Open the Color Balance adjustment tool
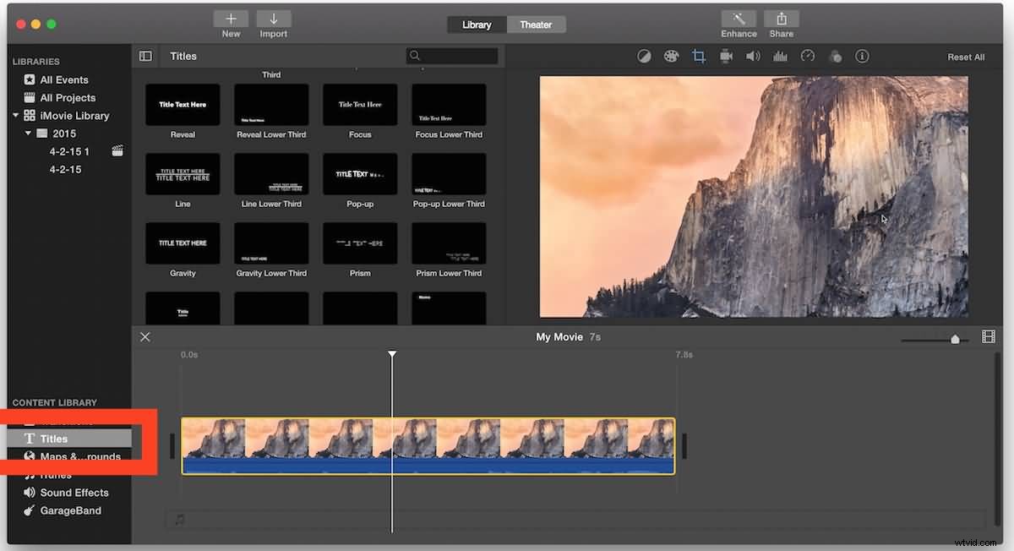This screenshot has width=1014, height=551. point(645,56)
